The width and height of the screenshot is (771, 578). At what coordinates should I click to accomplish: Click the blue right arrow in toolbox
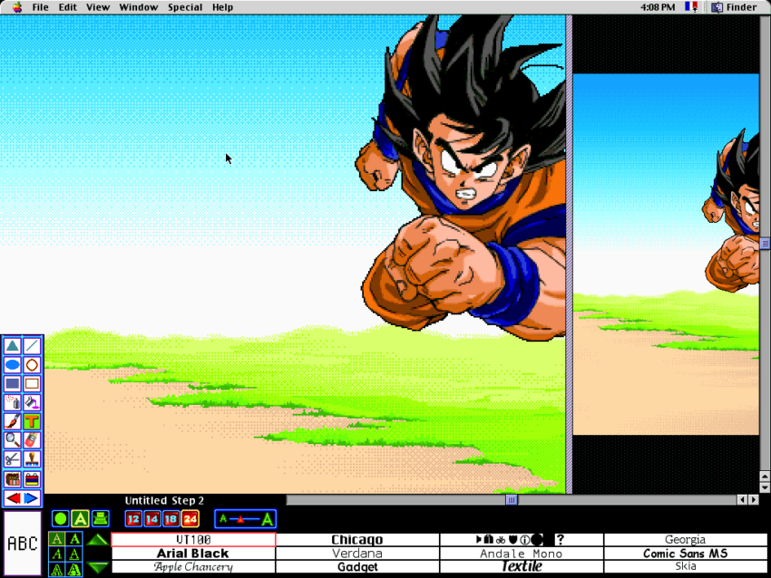point(32,498)
